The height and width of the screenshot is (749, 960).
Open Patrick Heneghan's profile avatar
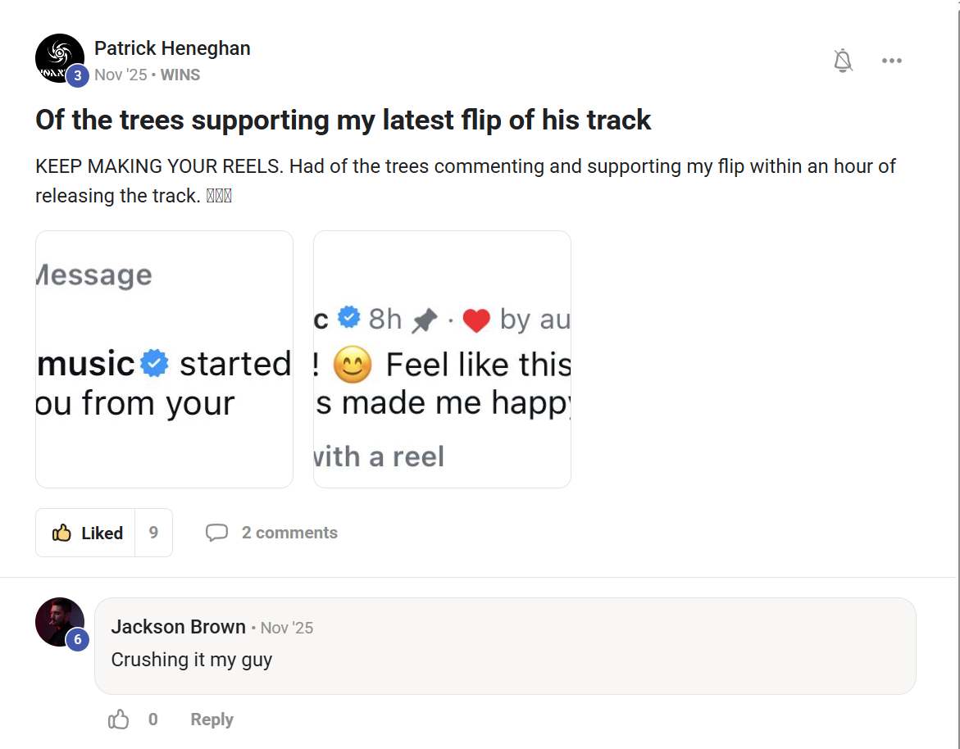[58, 57]
